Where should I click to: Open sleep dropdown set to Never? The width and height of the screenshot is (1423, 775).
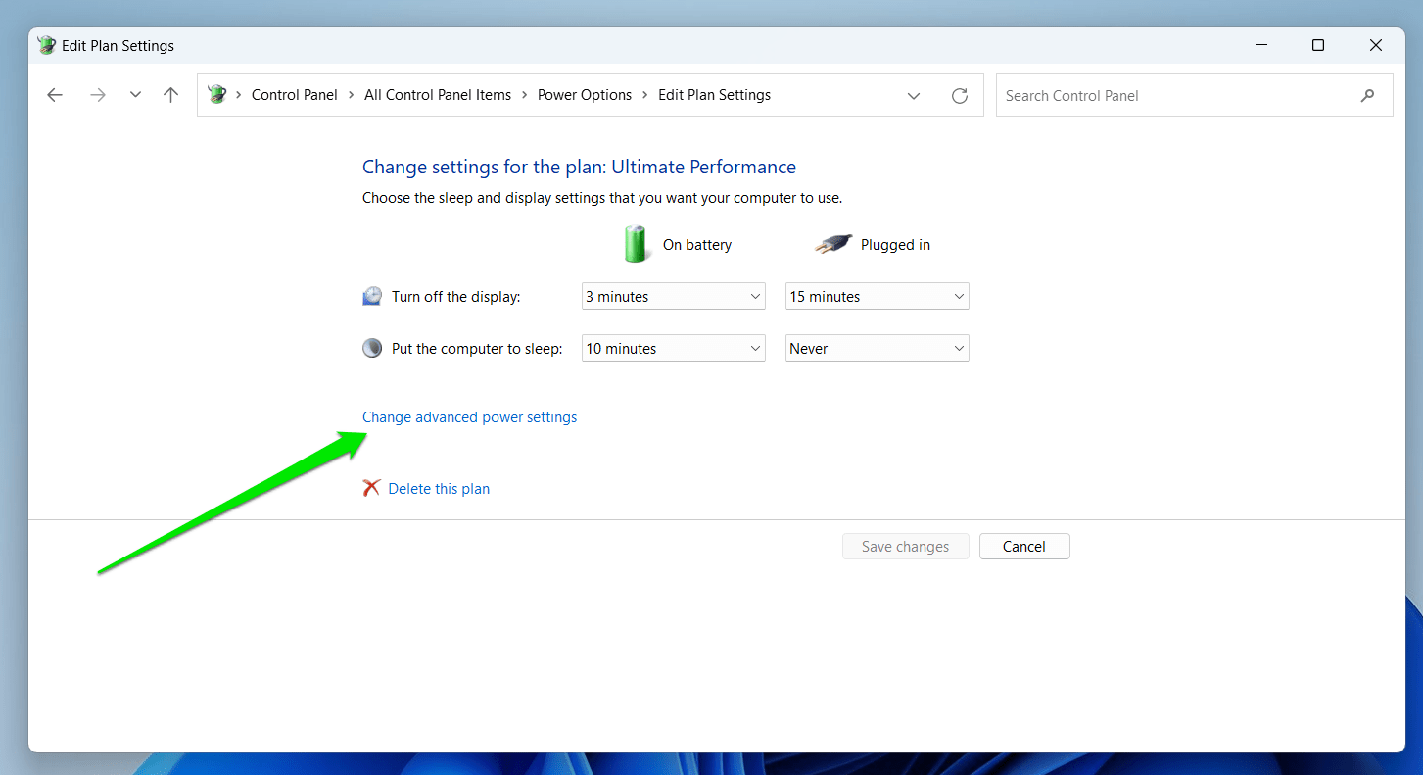878,349
